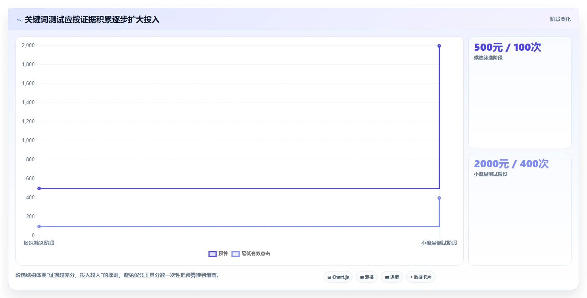The height and width of the screenshot is (298, 587).
Task: Click the 候选筛选阶段 x-axis label
Action: point(39,243)
